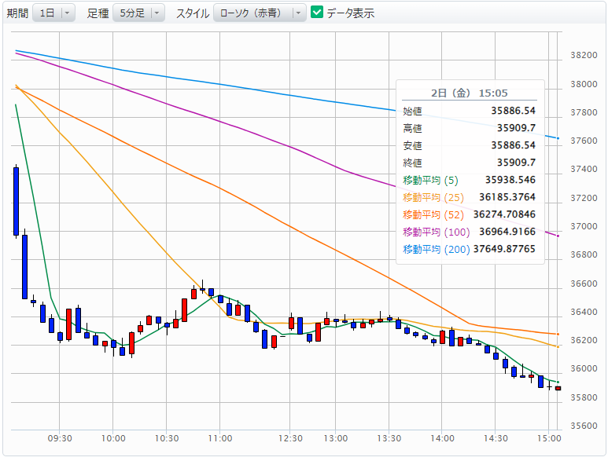608x461 pixels.
Task: Click the 15:00 time axis label
Action: [x=548, y=438]
